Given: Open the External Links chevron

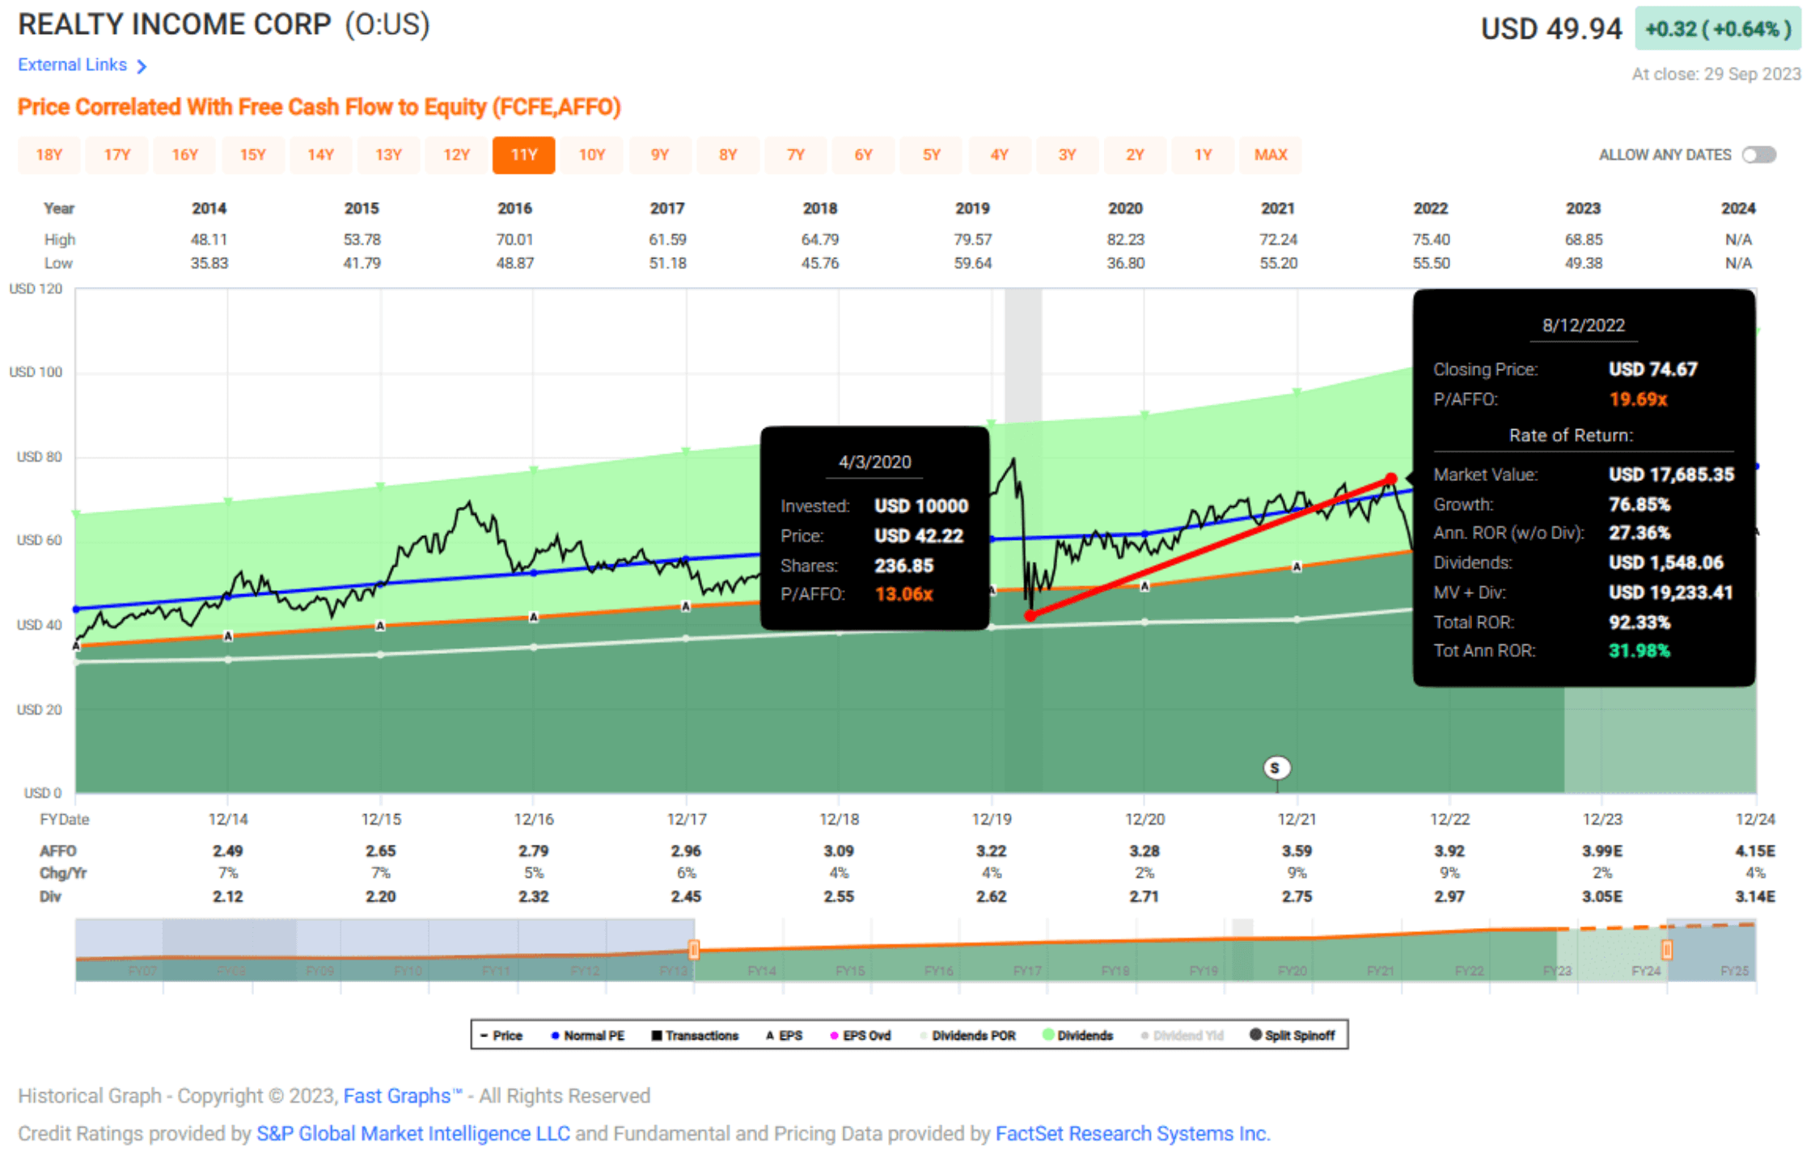Looking at the screenshot, I should pyautogui.click(x=142, y=66).
